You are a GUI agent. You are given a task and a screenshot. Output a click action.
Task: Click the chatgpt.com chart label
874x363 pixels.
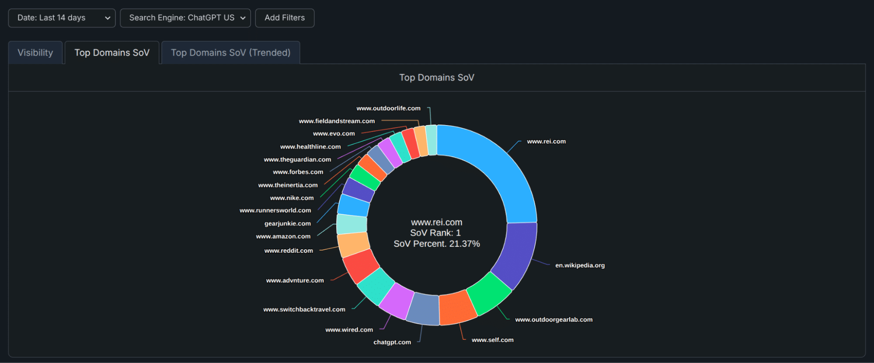click(x=392, y=342)
